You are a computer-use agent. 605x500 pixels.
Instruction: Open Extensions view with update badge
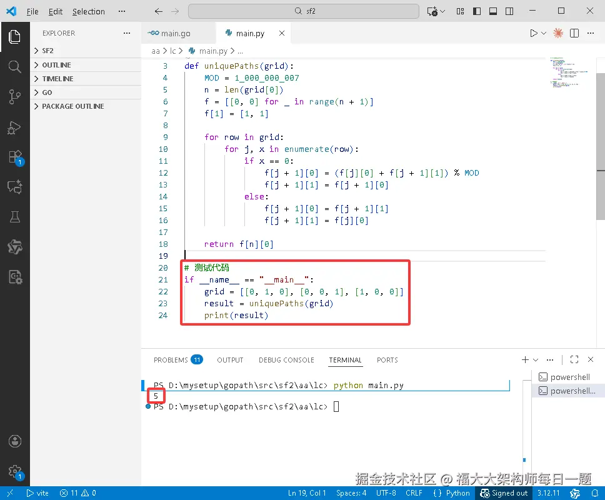[16, 157]
